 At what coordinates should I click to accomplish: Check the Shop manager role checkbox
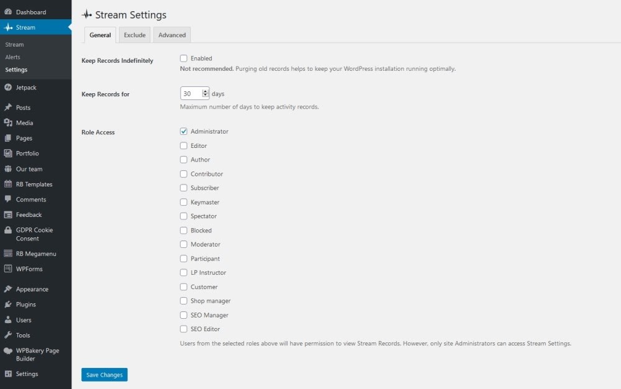coord(183,301)
